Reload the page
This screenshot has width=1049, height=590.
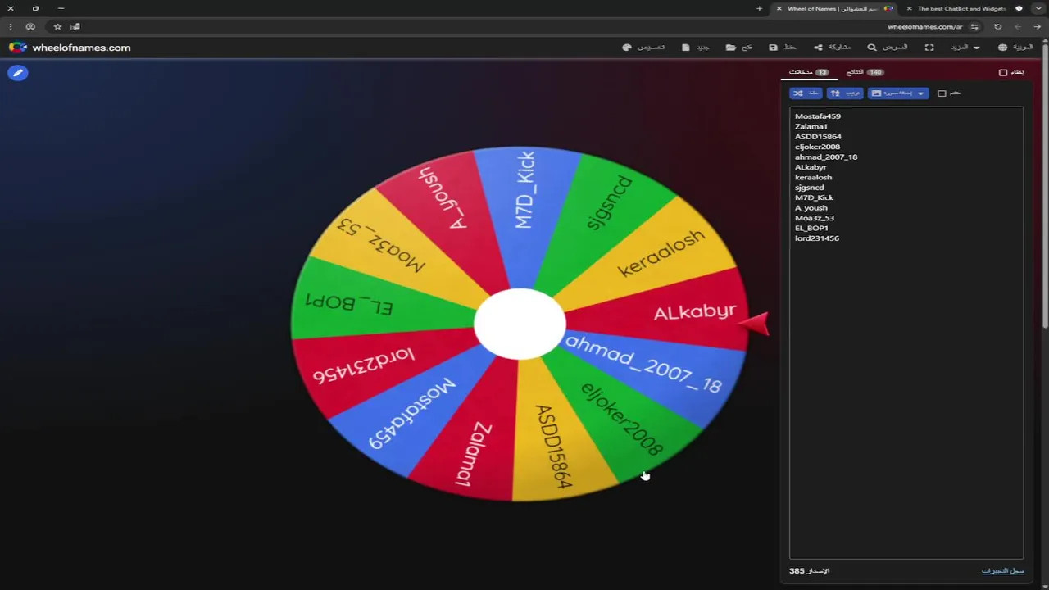(x=997, y=27)
